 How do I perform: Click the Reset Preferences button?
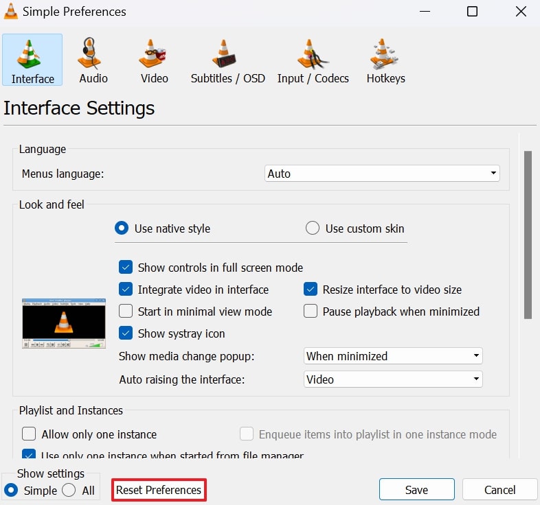click(x=159, y=490)
